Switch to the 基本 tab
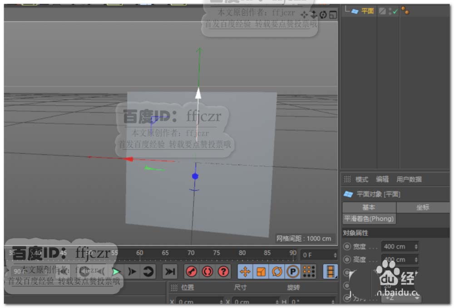This screenshot has width=454, height=308. pos(369,207)
